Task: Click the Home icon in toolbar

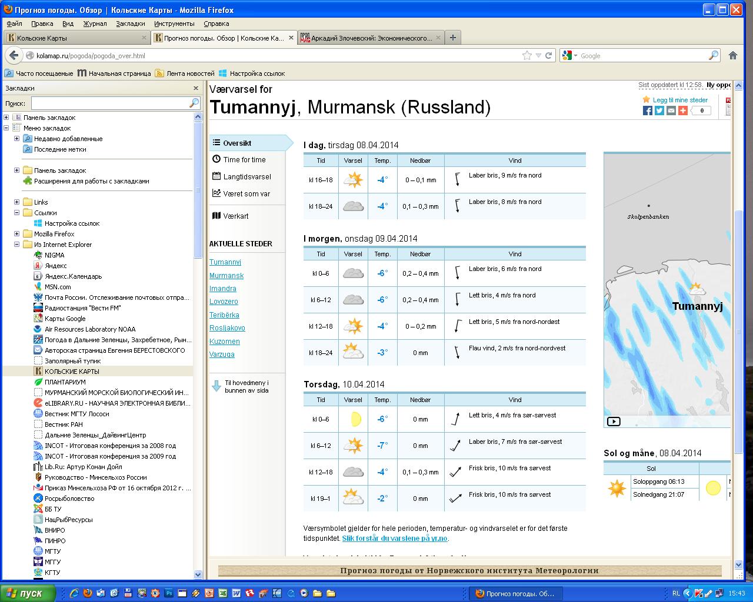Action: pyautogui.click(x=733, y=55)
